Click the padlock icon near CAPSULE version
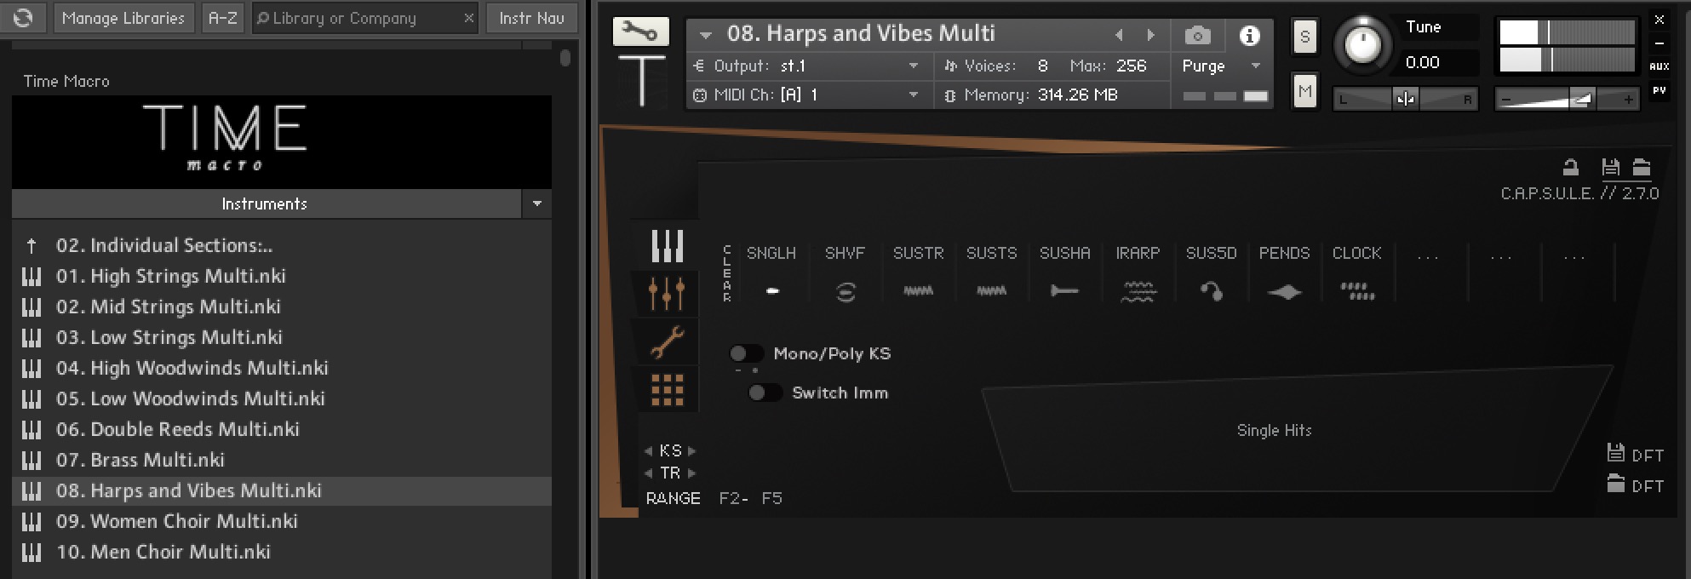The height and width of the screenshot is (579, 1691). tap(1571, 167)
